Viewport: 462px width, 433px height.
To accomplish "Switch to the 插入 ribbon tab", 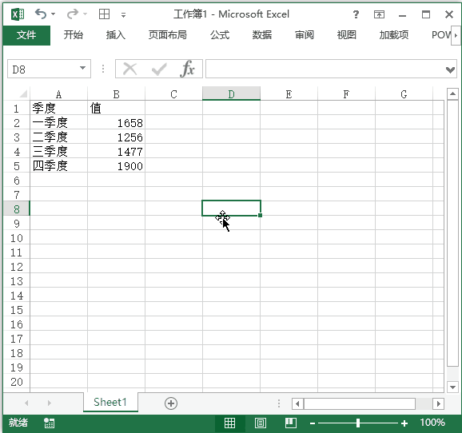I will [x=116, y=35].
